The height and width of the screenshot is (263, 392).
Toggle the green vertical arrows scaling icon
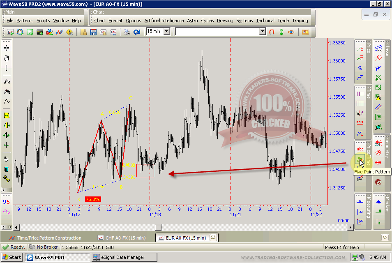click(281, 32)
